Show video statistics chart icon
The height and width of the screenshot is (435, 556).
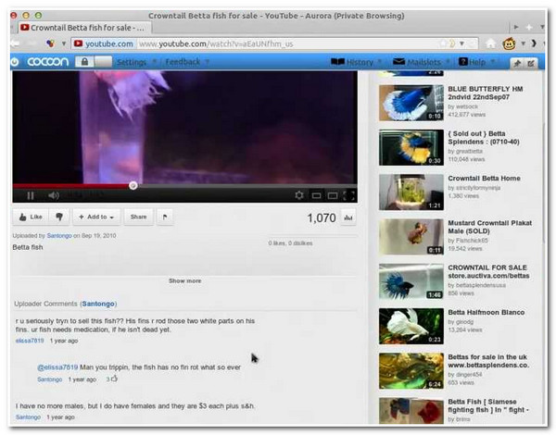(x=348, y=217)
